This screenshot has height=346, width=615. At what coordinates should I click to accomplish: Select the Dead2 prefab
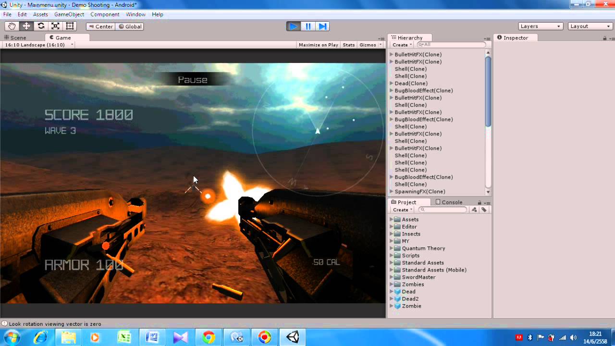tap(410, 299)
